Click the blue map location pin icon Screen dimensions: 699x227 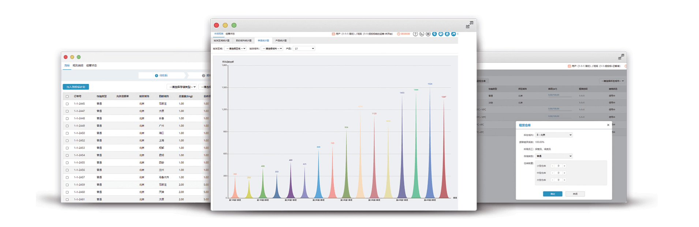434,34
